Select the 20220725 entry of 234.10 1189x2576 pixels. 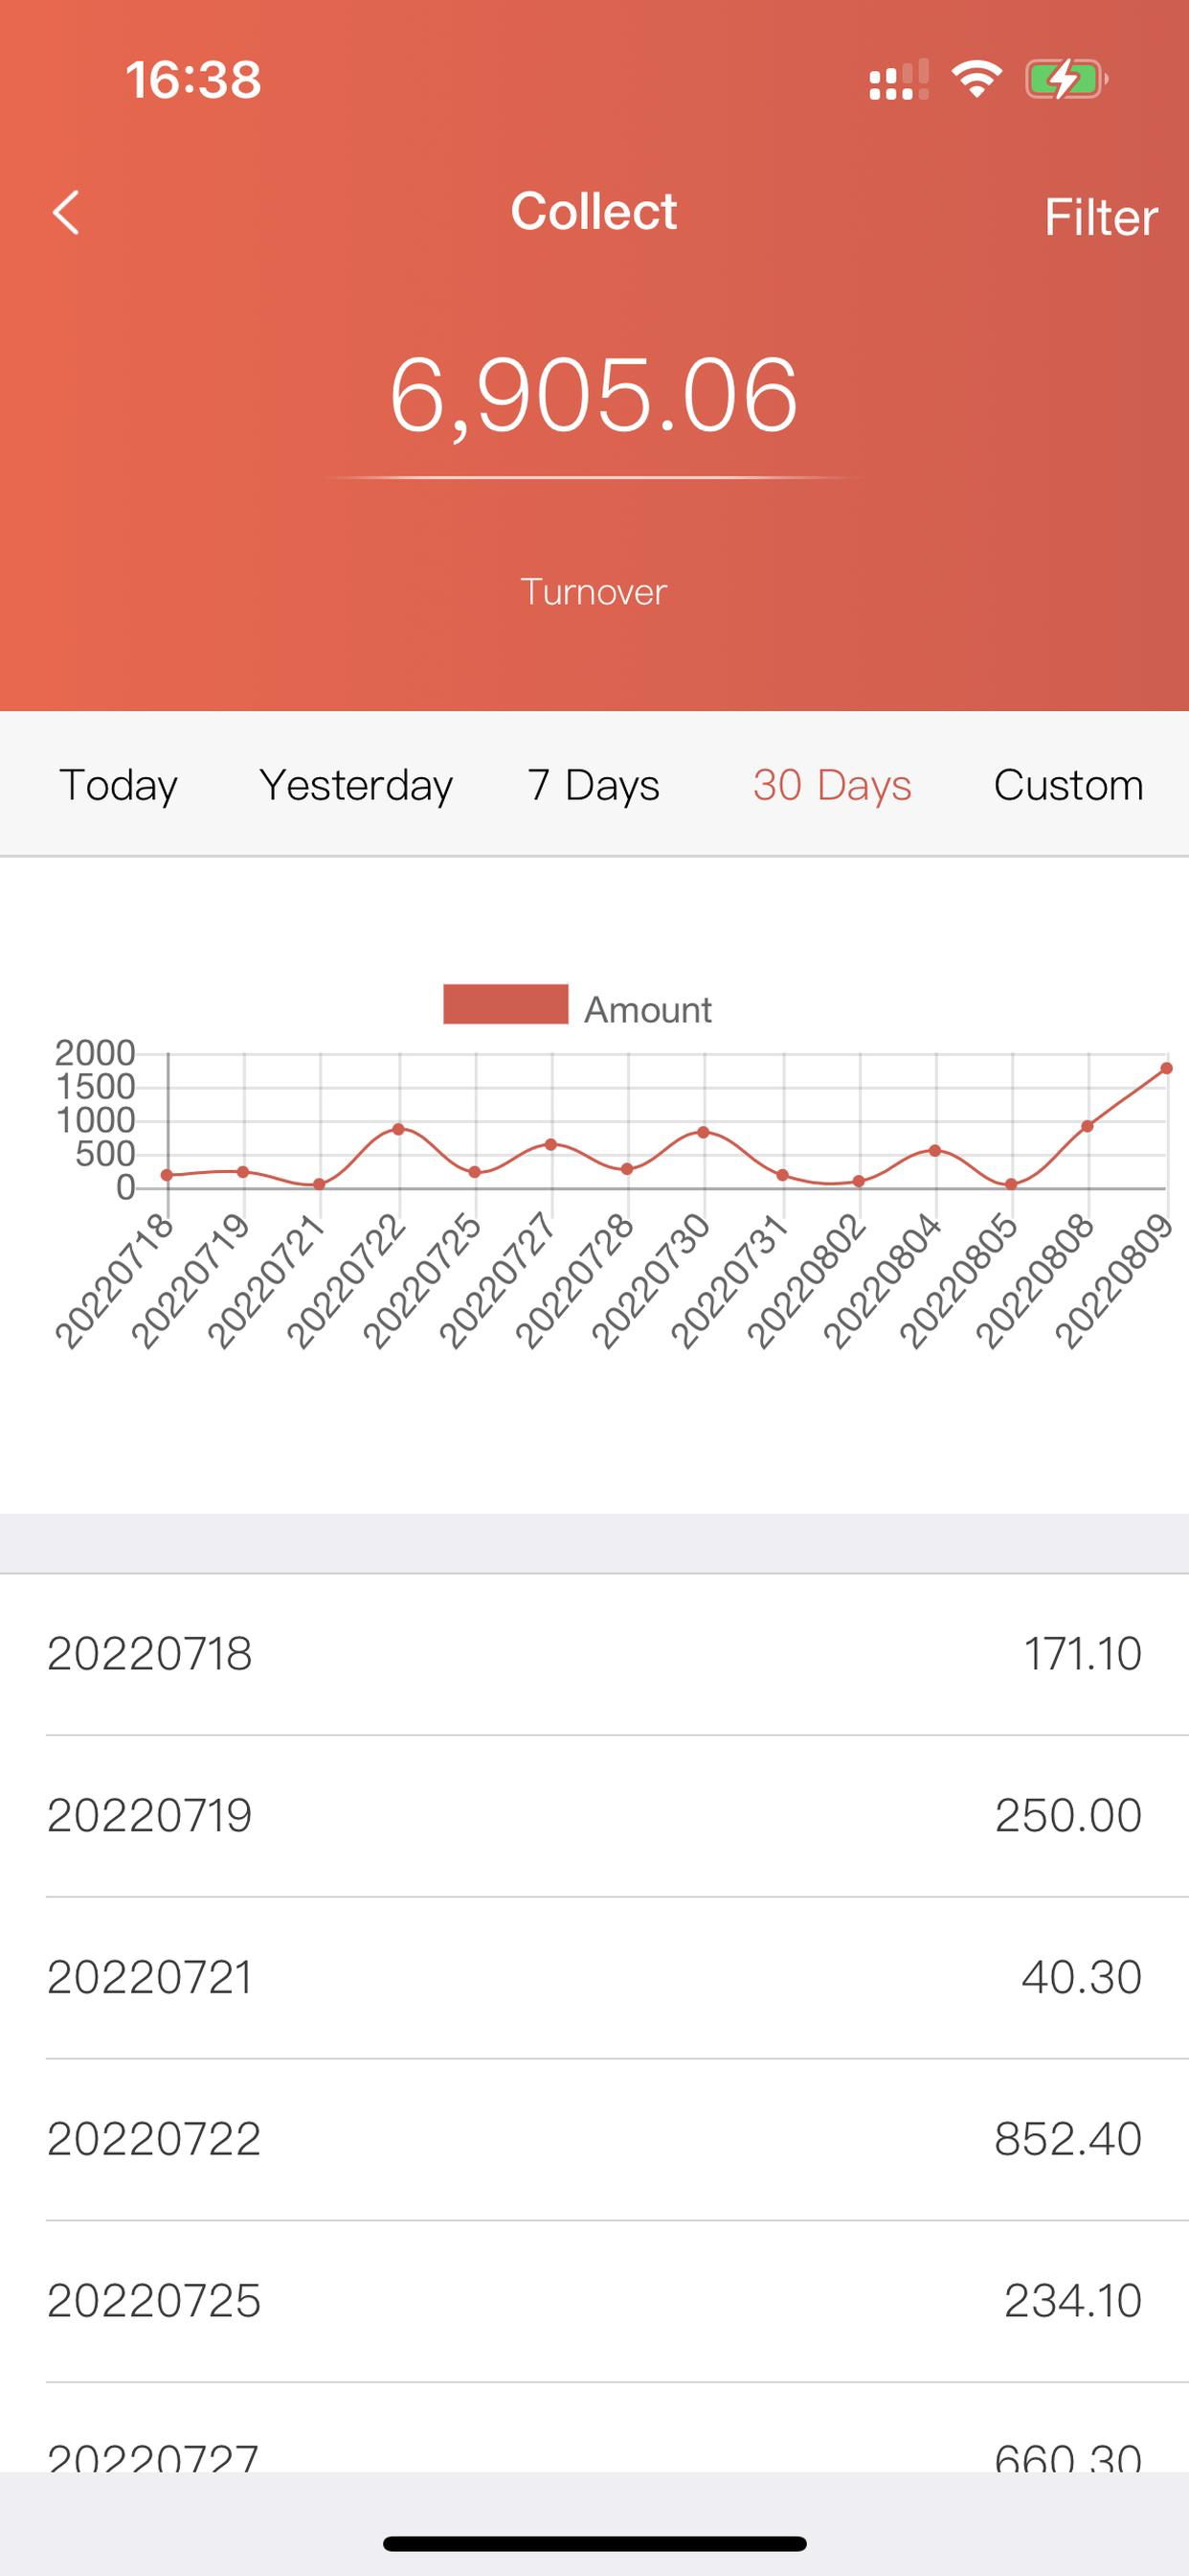594,2302
